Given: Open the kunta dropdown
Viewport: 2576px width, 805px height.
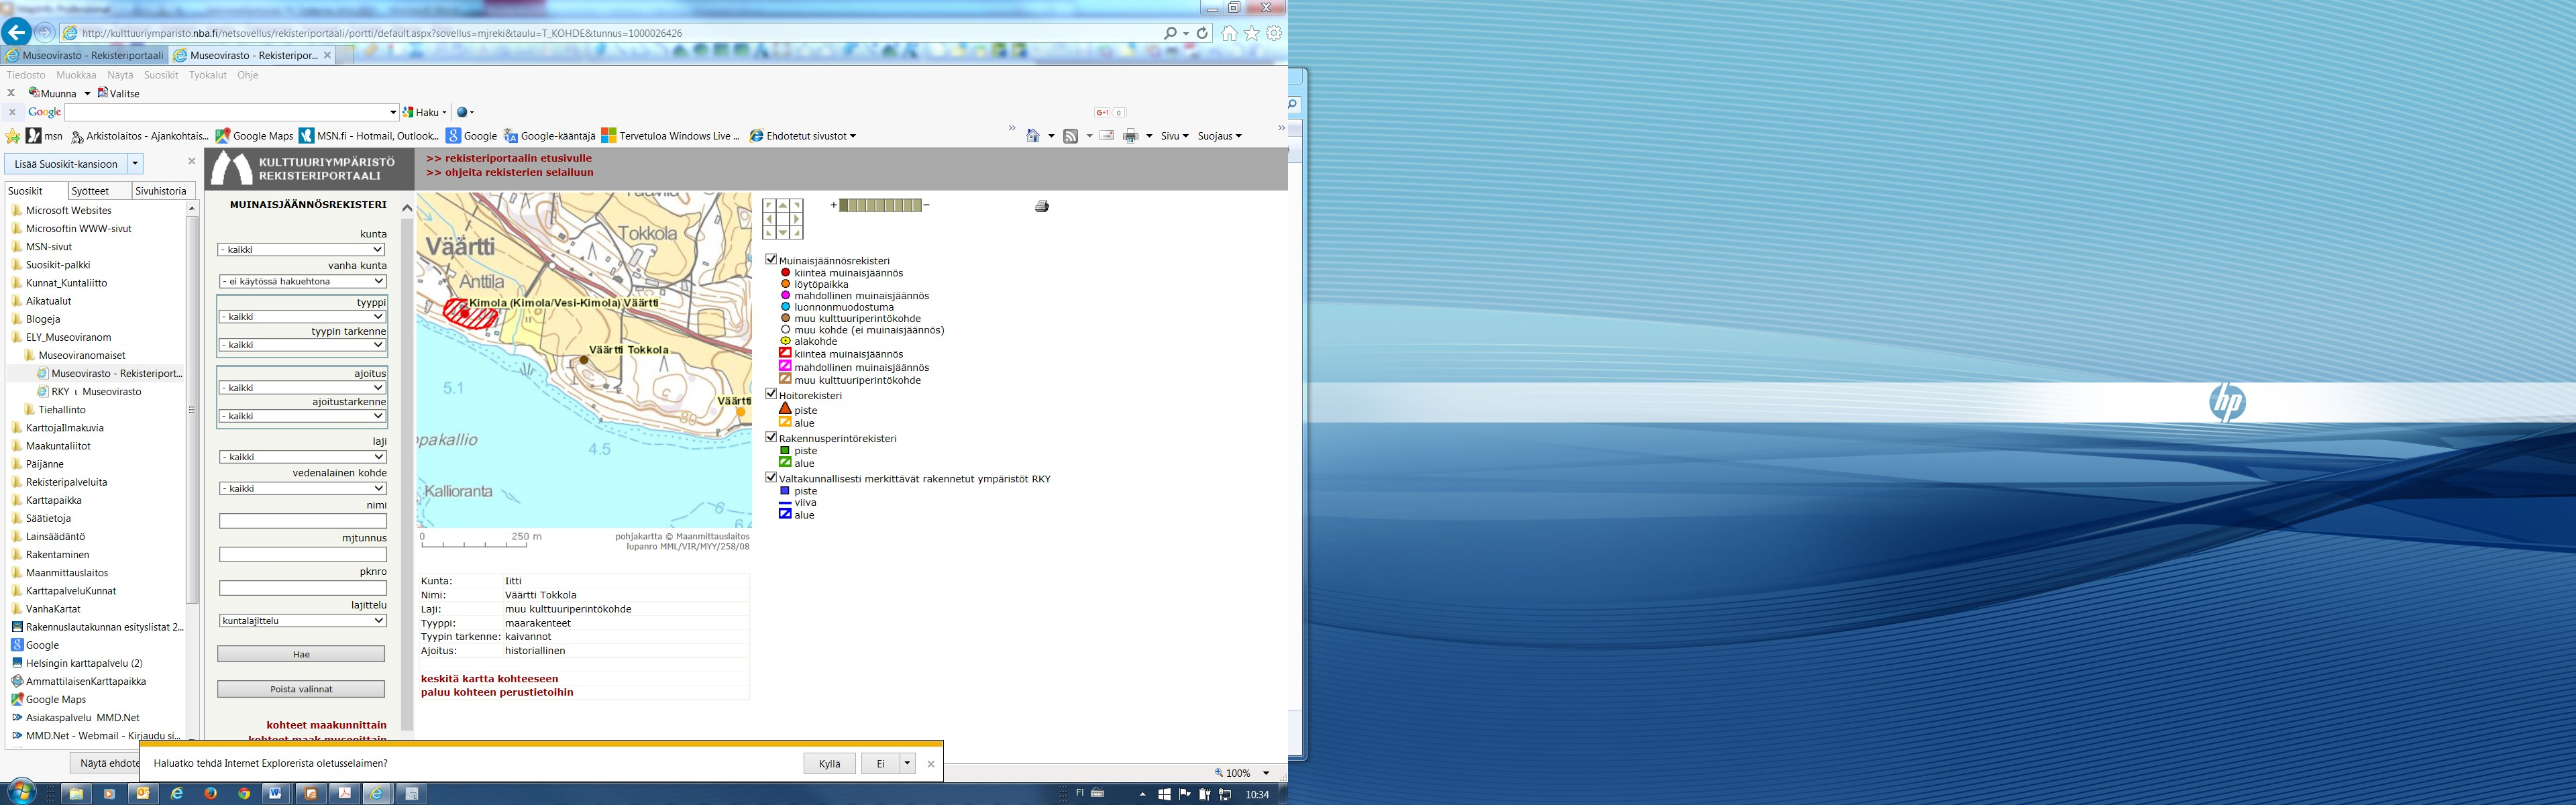Looking at the screenshot, I should point(302,250).
